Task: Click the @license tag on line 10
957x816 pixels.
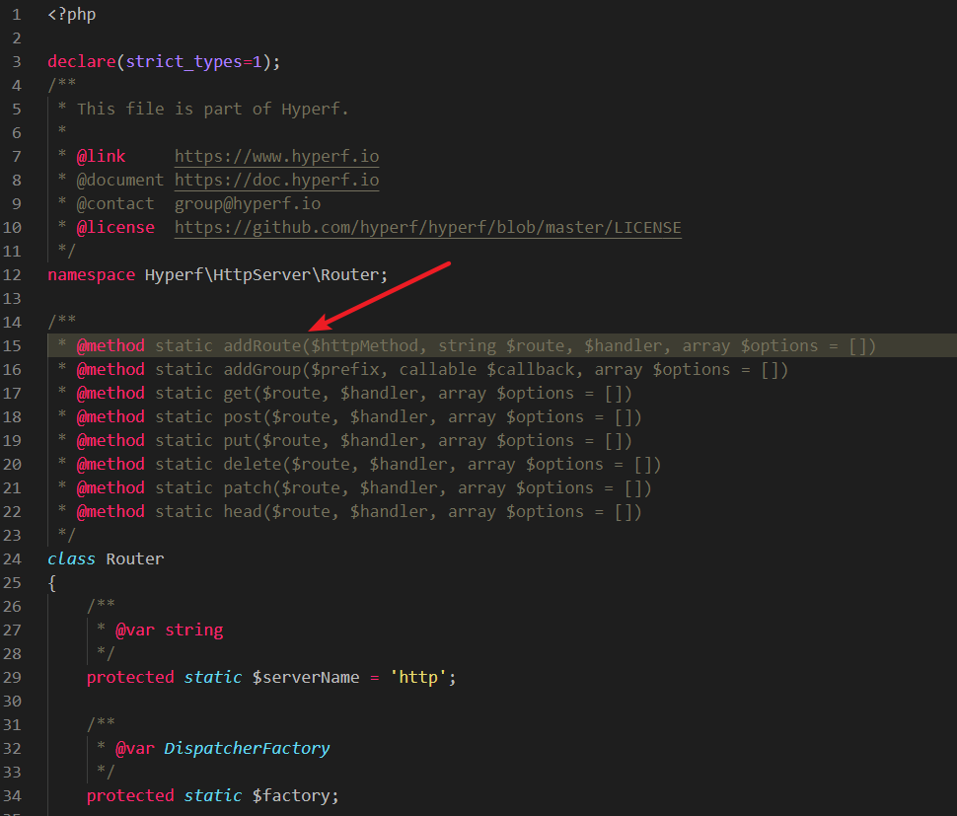Action: pyautogui.click(x=115, y=227)
